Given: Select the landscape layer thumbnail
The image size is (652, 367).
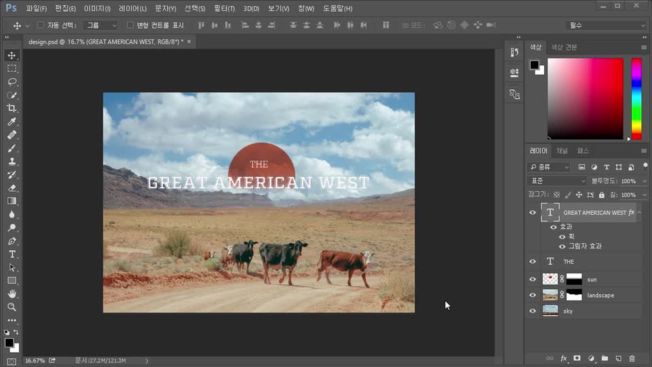Looking at the screenshot, I should tap(550, 295).
